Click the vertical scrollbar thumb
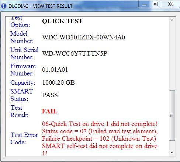The image size is (180, 162). (x=172, y=115)
